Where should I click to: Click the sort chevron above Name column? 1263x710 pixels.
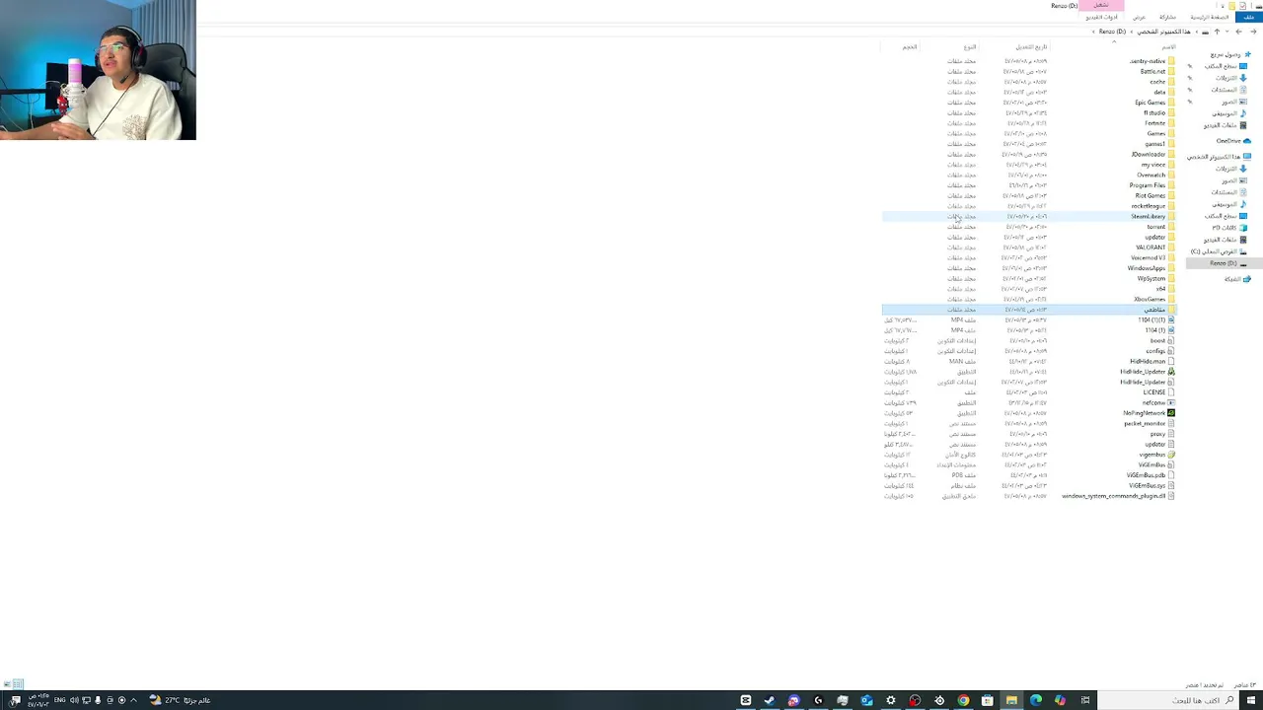tap(1114, 41)
